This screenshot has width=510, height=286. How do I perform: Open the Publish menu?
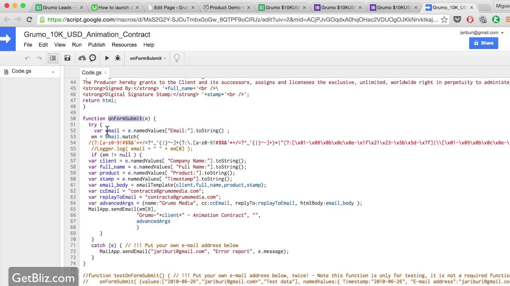pos(97,45)
